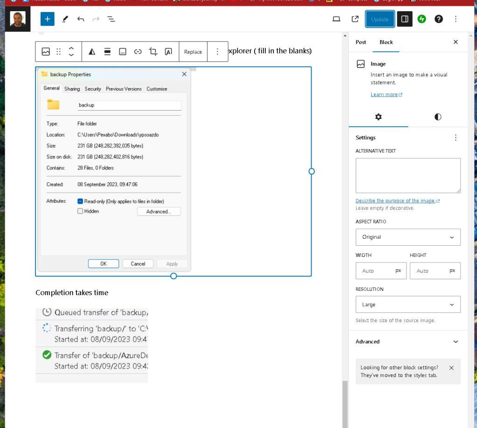Screen dimensions: 477x428
Task: Open the Resolution Large dropdown
Action: pos(408,304)
